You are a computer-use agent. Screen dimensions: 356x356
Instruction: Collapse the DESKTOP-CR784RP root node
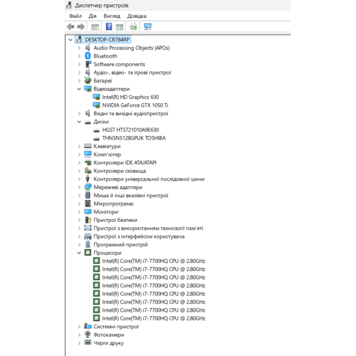coord(71,40)
